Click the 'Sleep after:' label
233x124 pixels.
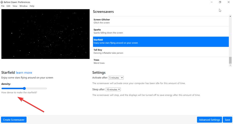coord(99,89)
